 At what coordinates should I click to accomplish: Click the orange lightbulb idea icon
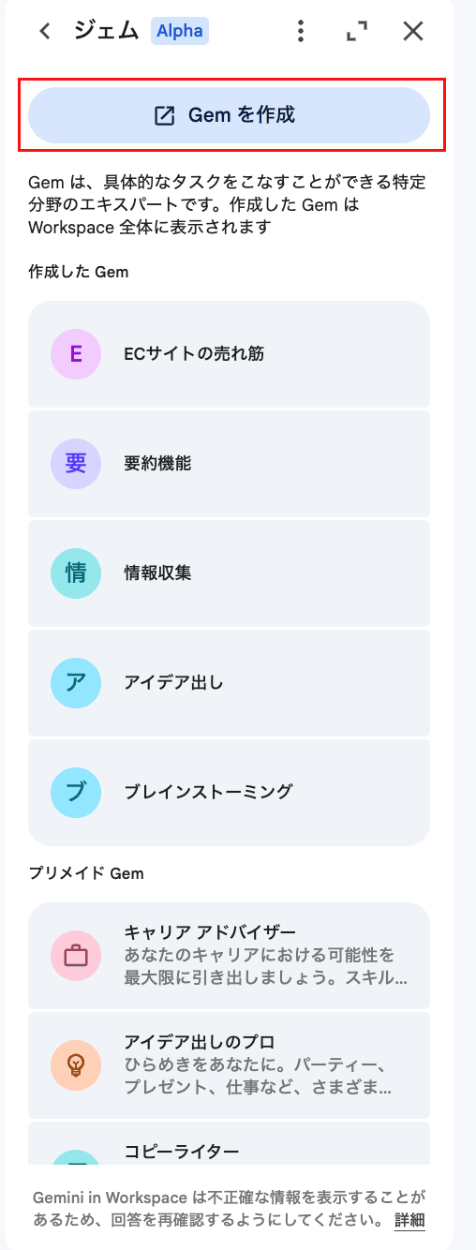pos(76,1065)
